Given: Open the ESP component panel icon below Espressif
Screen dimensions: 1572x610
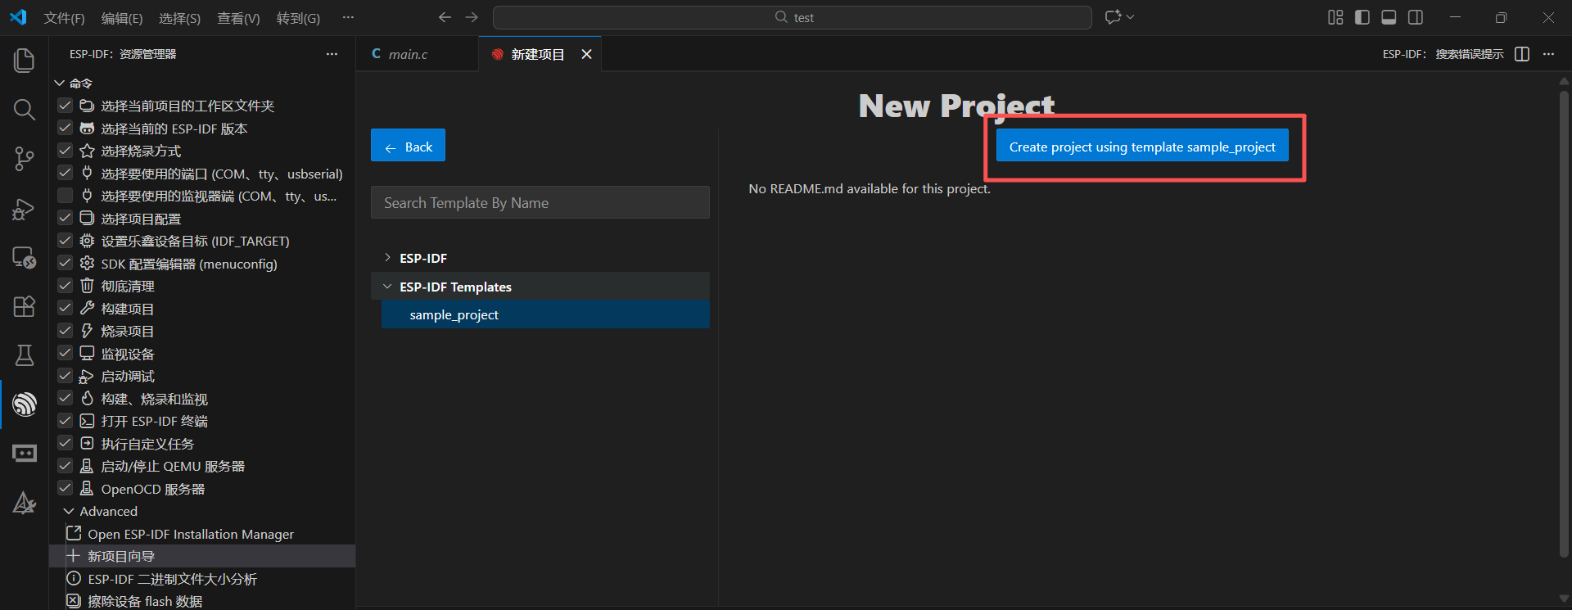Looking at the screenshot, I should pyautogui.click(x=25, y=453).
